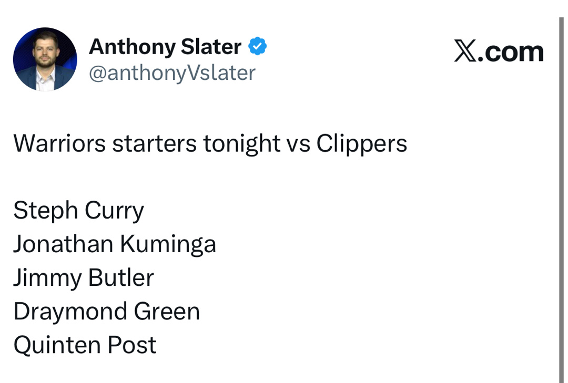Click the surname "Green" in the lineup
Viewport: 568px width, 383px height.
167,312
